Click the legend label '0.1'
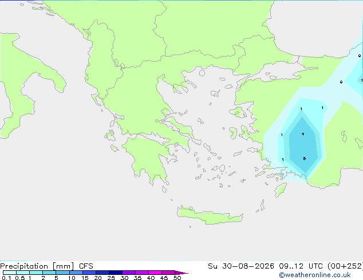This screenshot has width=363, height=280. (6, 278)
